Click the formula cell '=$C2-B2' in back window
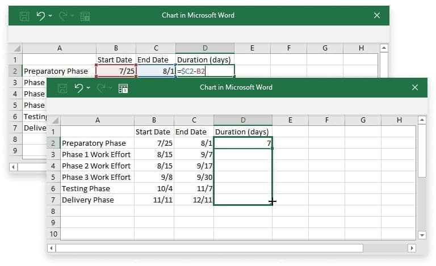The height and width of the screenshot is (266, 436). point(205,71)
